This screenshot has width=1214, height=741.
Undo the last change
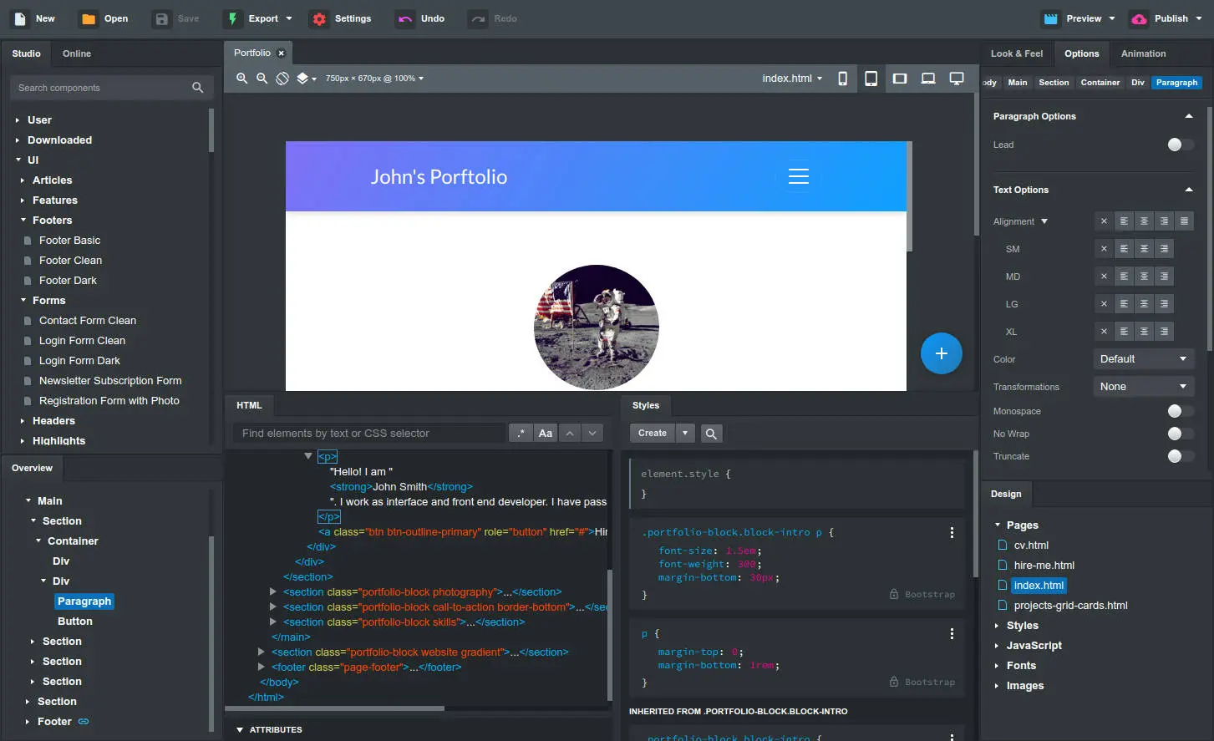418,18
